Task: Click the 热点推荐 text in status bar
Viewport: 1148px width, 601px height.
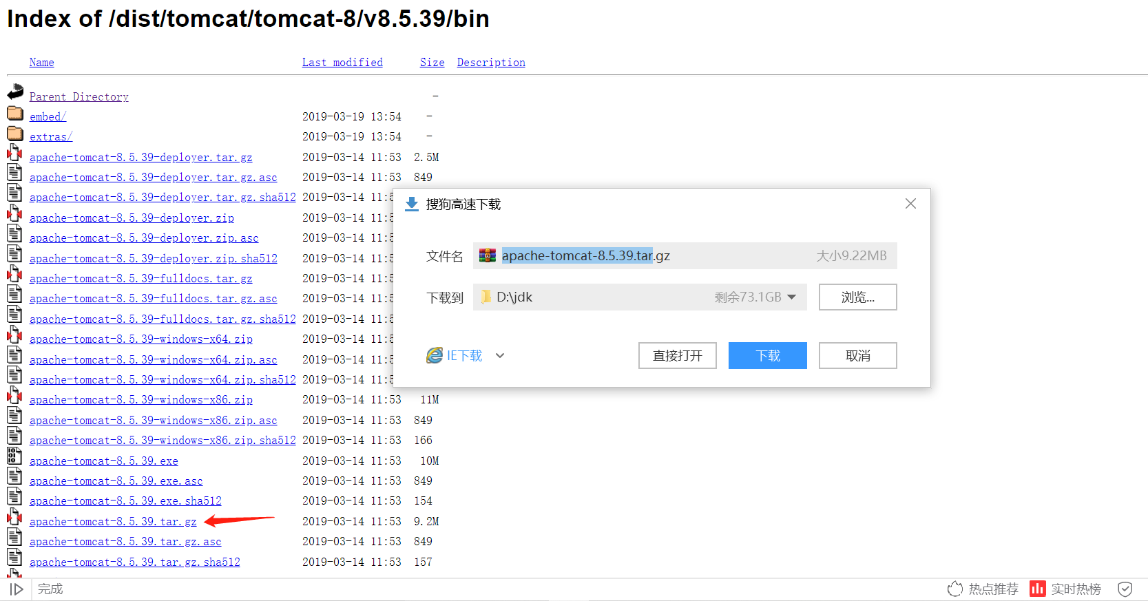Action: click(x=994, y=589)
